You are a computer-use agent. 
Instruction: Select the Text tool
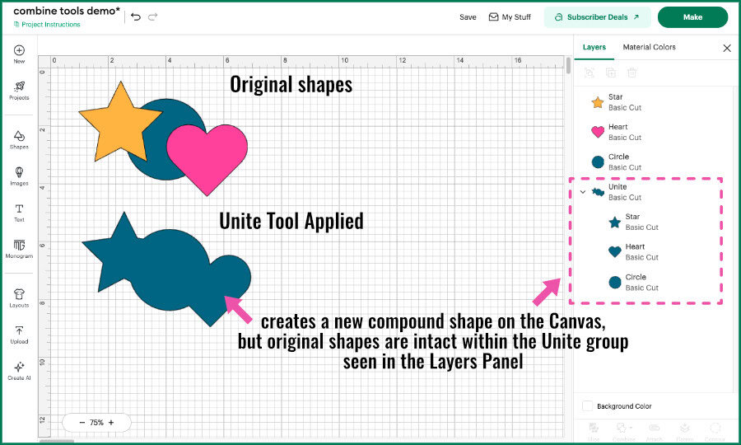(x=19, y=213)
